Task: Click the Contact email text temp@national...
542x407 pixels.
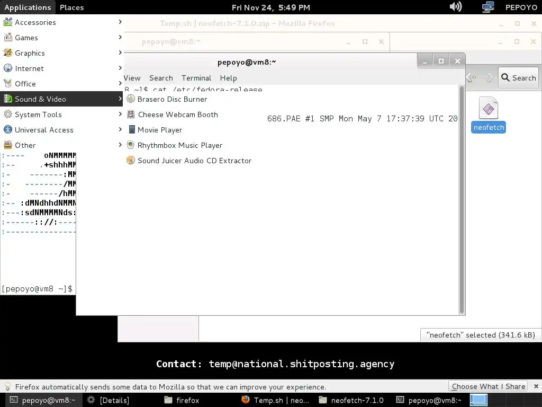Action: (275, 364)
